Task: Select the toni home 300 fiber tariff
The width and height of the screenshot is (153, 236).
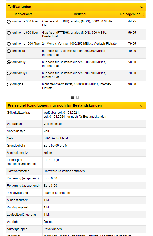Action: [9, 22]
